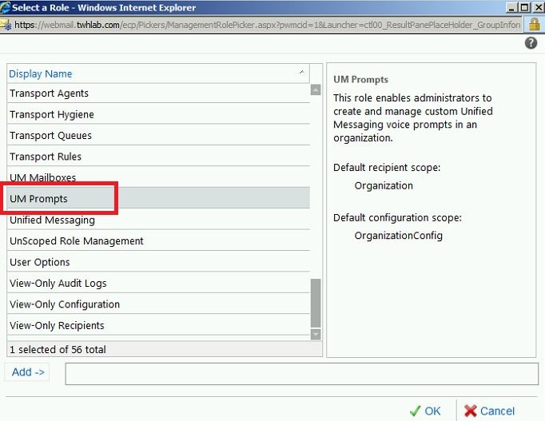Select the UM Mailboxes role
The width and height of the screenshot is (545, 421).
[158, 177]
